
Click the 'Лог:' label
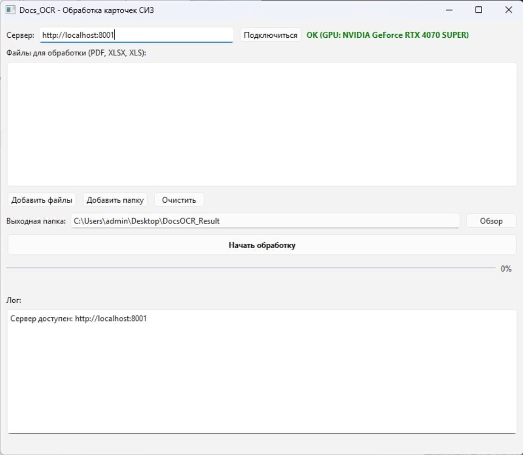[x=14, y=300]
